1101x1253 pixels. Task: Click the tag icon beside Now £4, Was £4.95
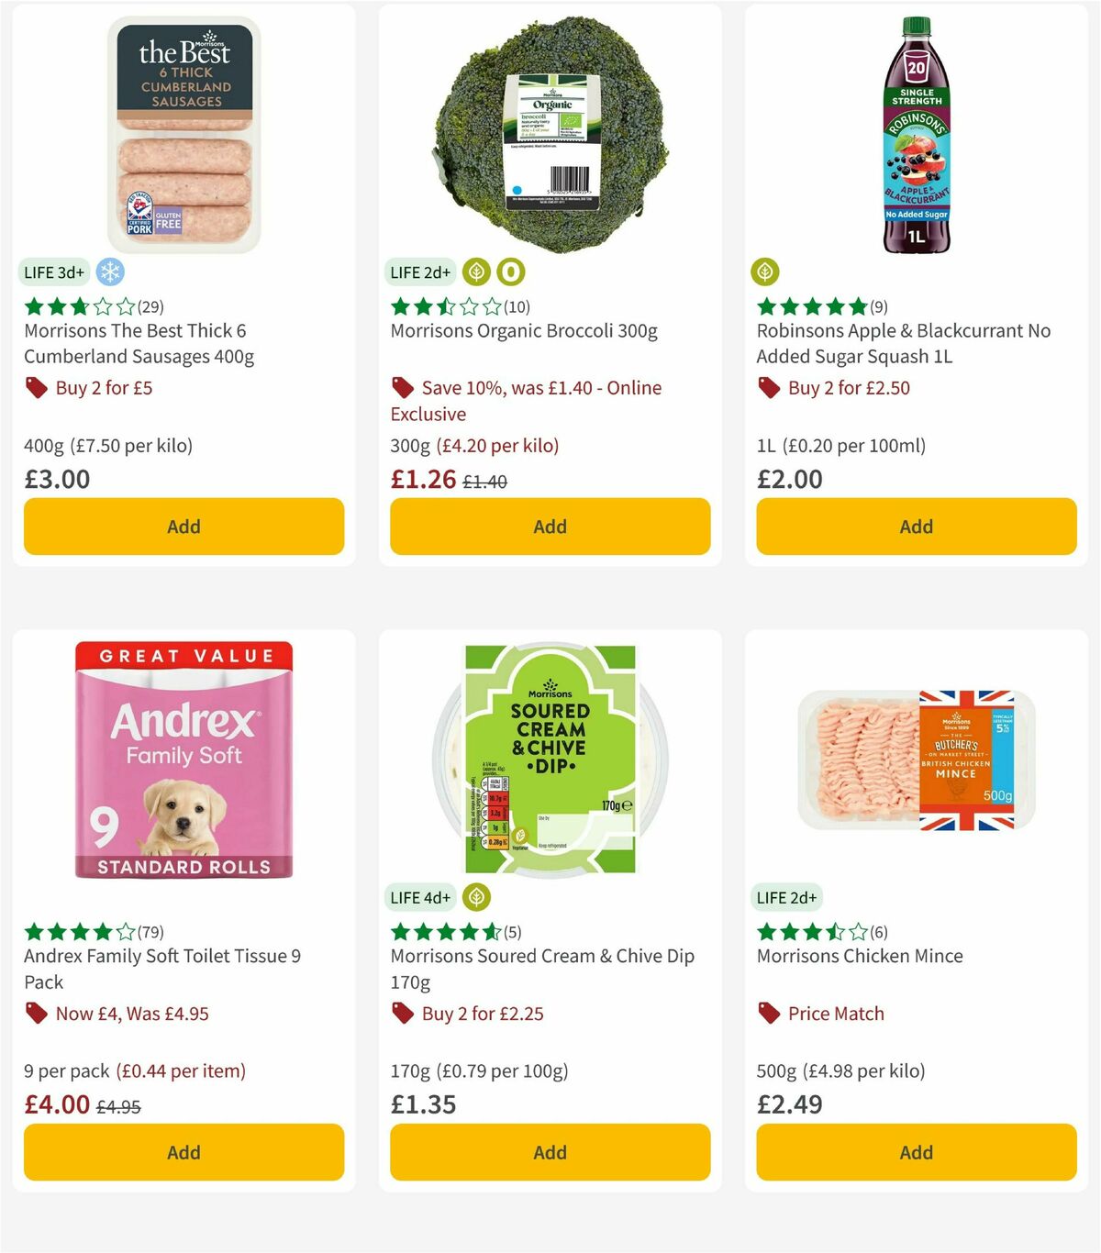click(x=37, y=1014)
